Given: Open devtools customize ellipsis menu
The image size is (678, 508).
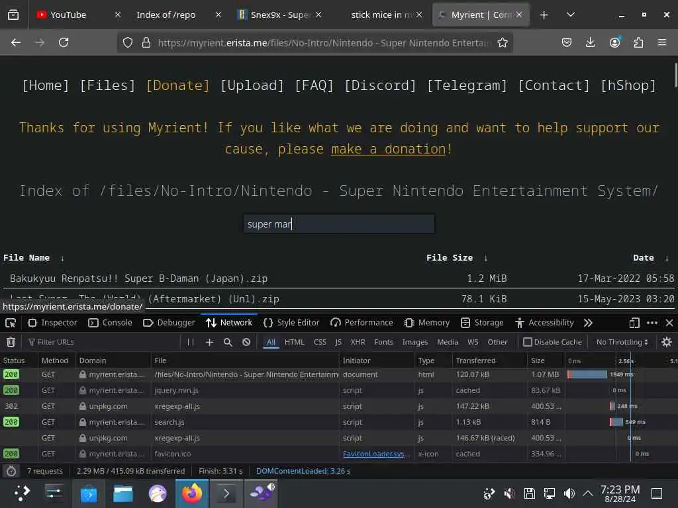Looking at the screenshot, I should coord(652,323).
